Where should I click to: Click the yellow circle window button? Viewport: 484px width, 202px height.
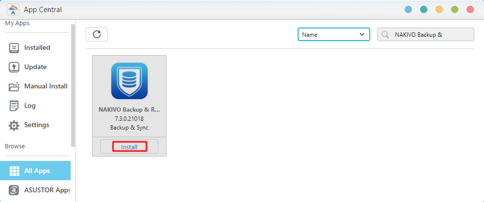point(439,10)
